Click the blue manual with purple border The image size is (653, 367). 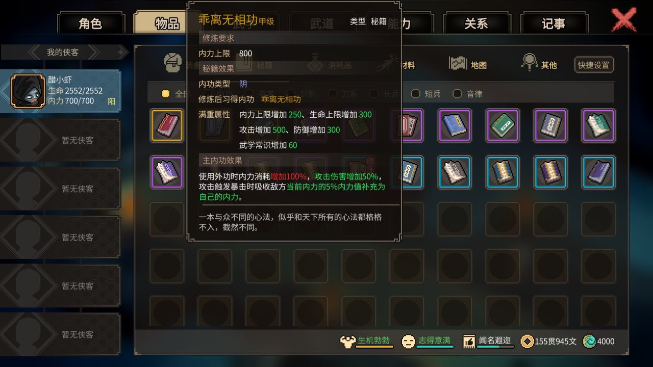coord(455,125)
